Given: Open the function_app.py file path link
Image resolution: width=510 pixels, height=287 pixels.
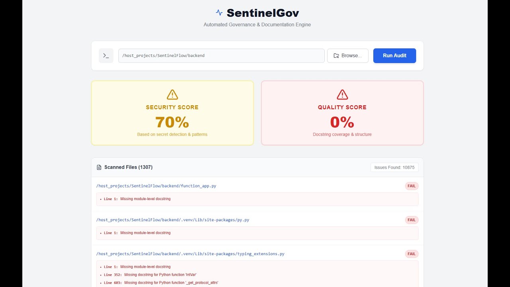Looking at the screenshot, I should [x=156, y=186].
